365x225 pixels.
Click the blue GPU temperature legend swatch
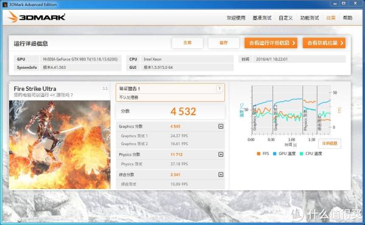(x=275, y=154)
